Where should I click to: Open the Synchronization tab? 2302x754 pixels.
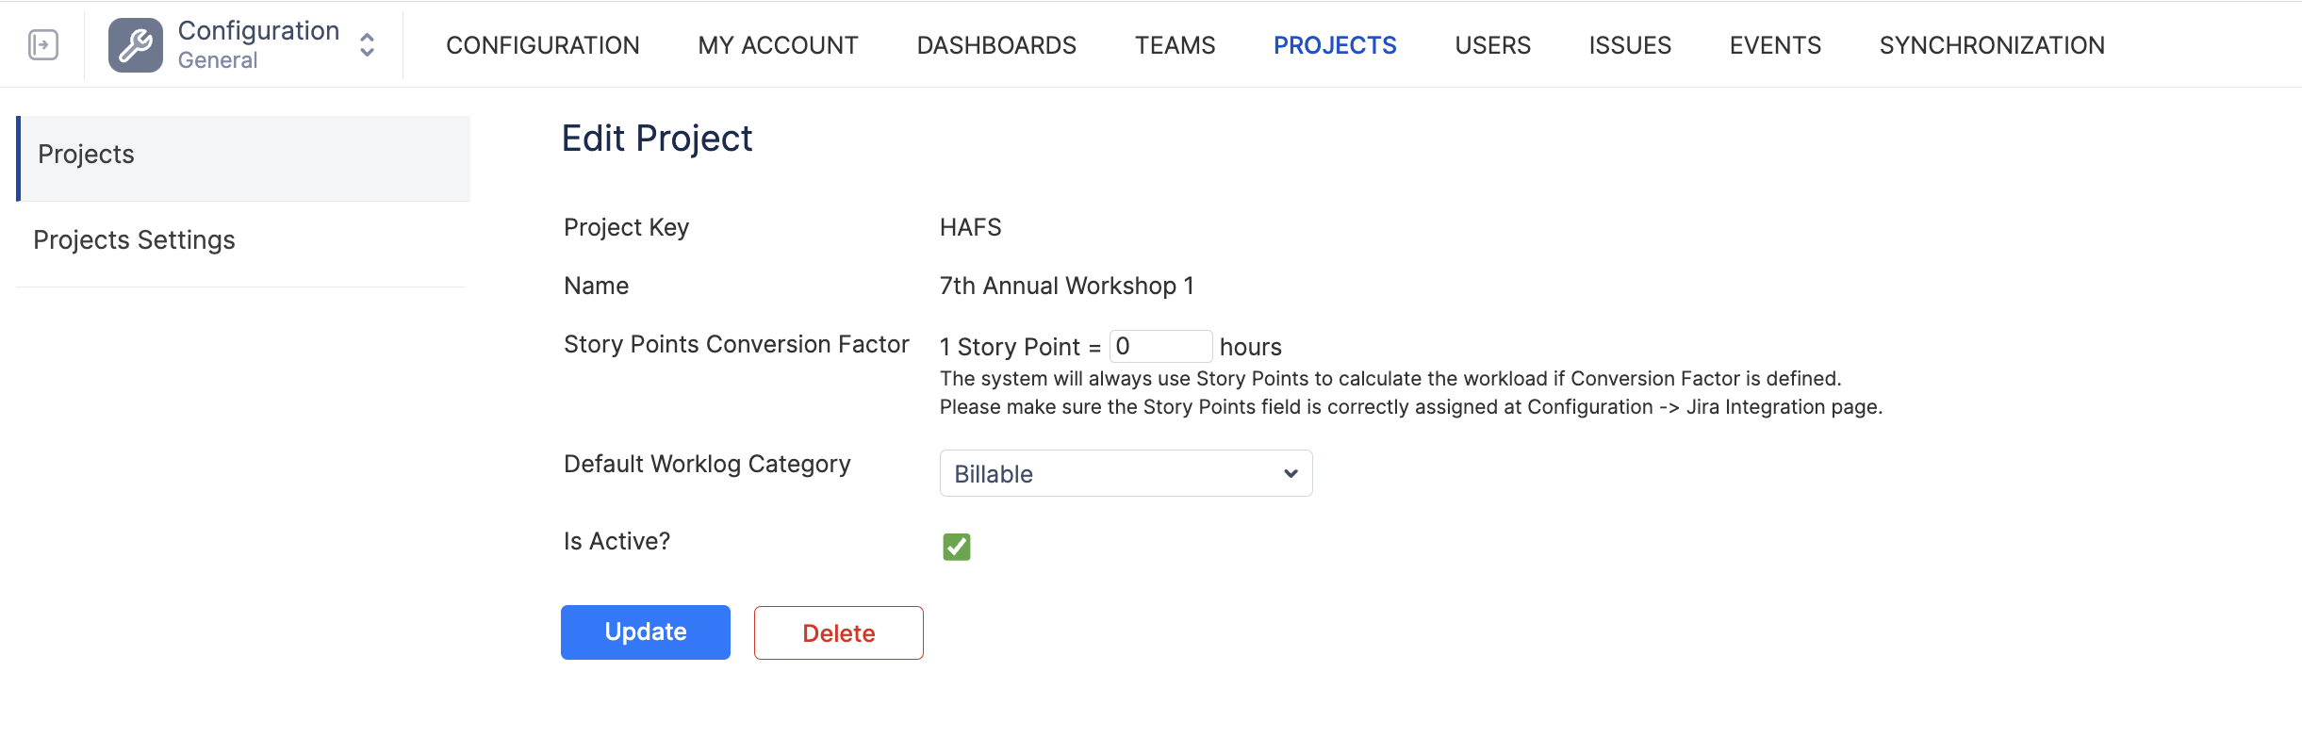tap(1991, 45)
